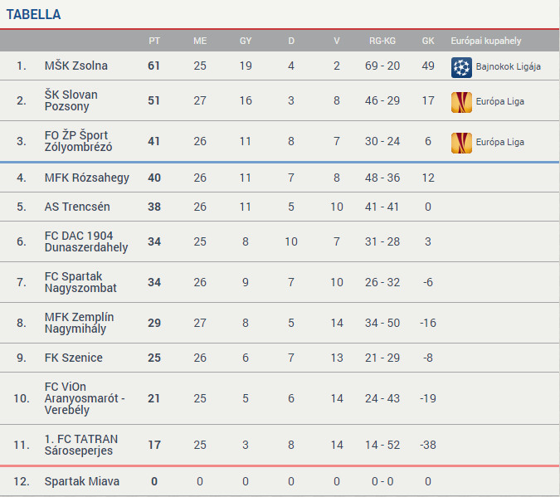Click the FK Szenice team name
Viewport: 560px width, 497px height.
coord(74,358)
